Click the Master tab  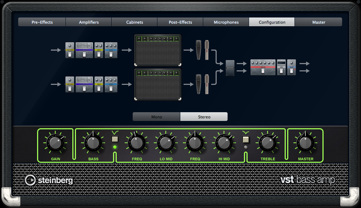[x=318, y=22]
